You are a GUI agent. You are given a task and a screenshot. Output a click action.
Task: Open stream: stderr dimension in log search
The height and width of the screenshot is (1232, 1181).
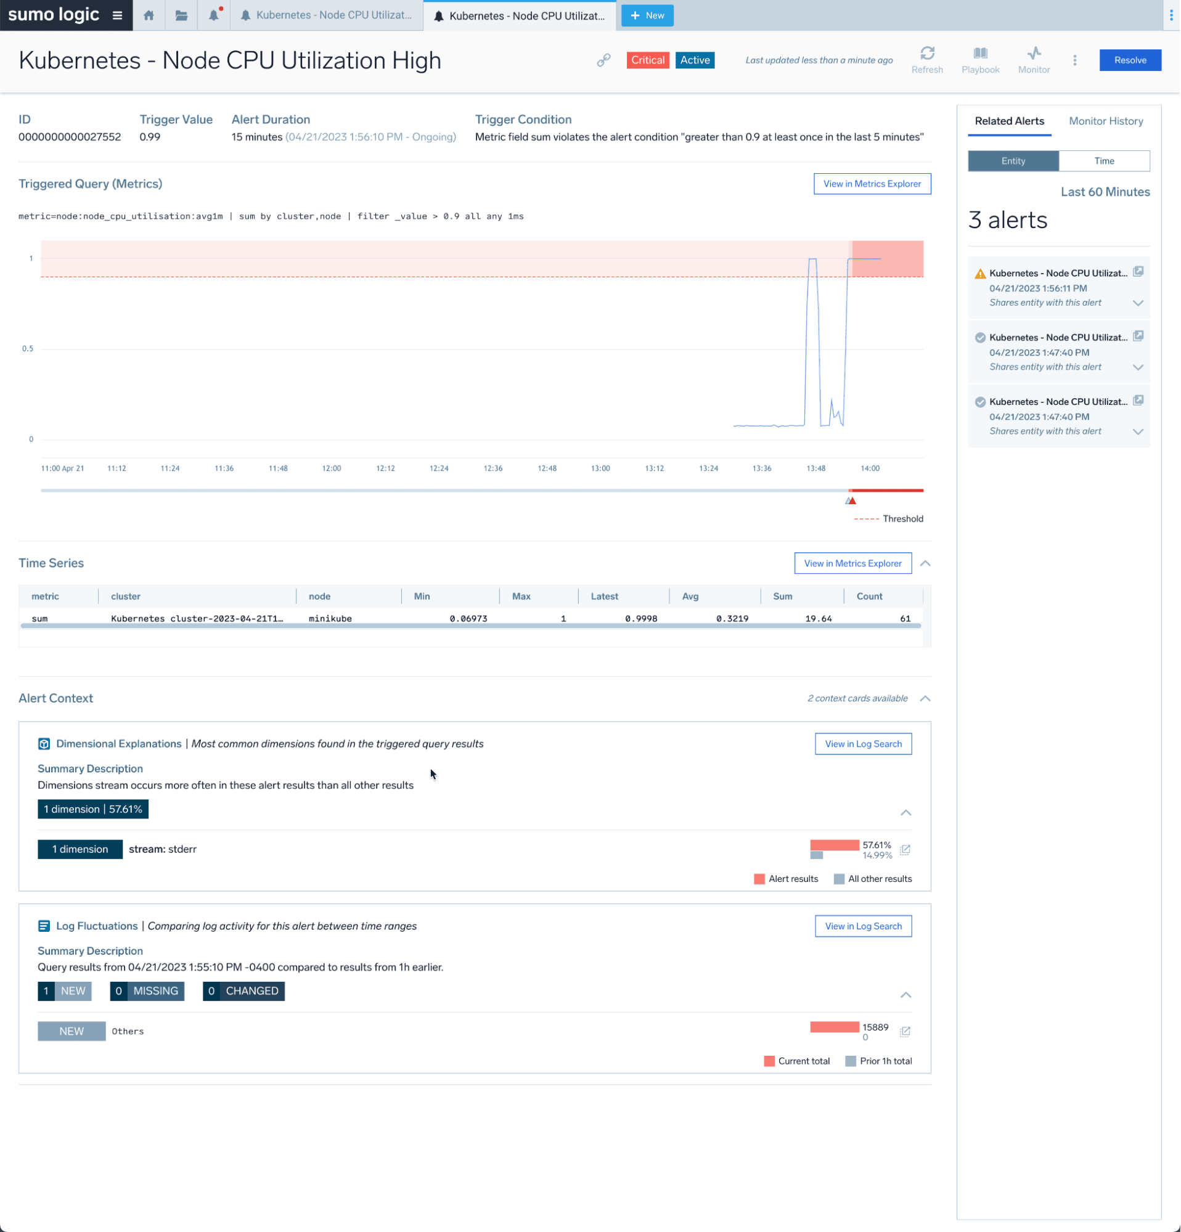905,851
